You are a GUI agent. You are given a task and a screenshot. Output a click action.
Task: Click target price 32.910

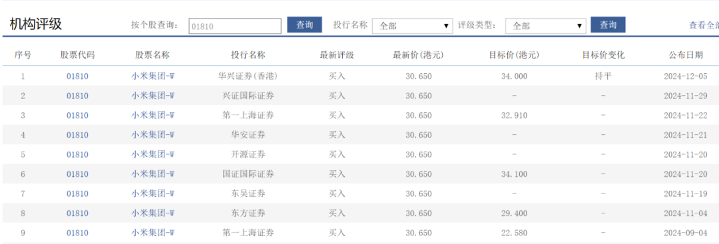tap(514, 116)
